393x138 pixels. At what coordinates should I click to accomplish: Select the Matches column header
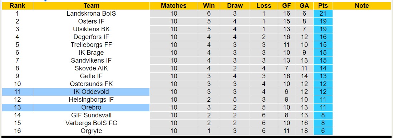point(174,6)
